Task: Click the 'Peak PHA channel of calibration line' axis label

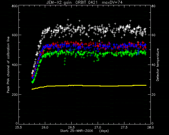Action: click(8, 65)
